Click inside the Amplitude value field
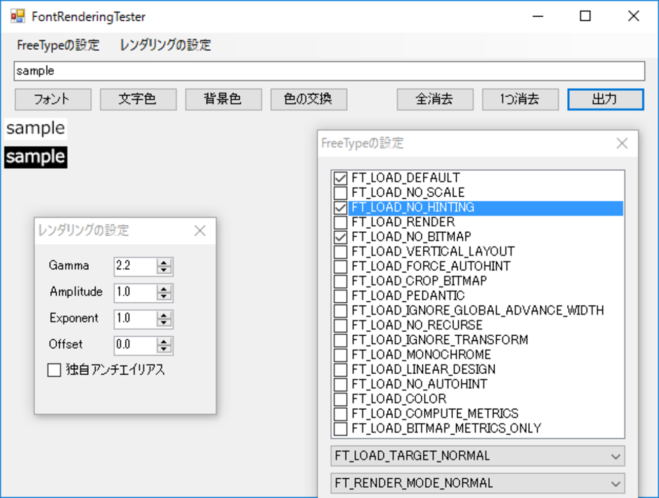The height and width of the screenshot is (498, 659). 135,293
